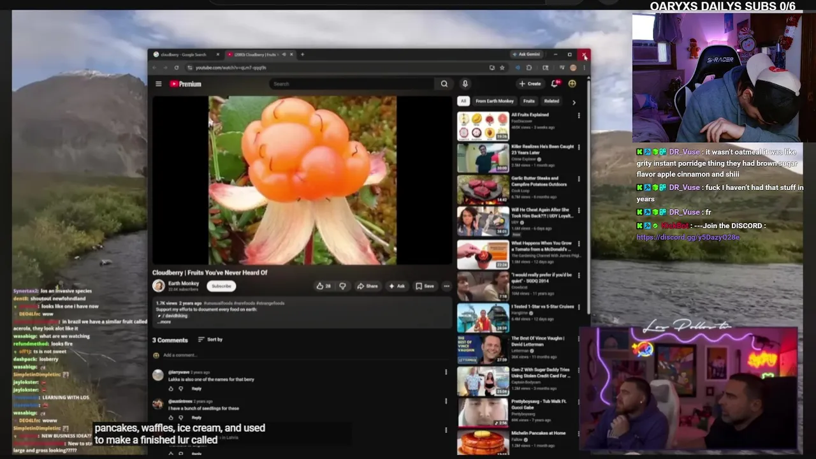Expand the description with ...more
Image resolution: width=816 pixels, height=459 pixels.
coord(164,321)
